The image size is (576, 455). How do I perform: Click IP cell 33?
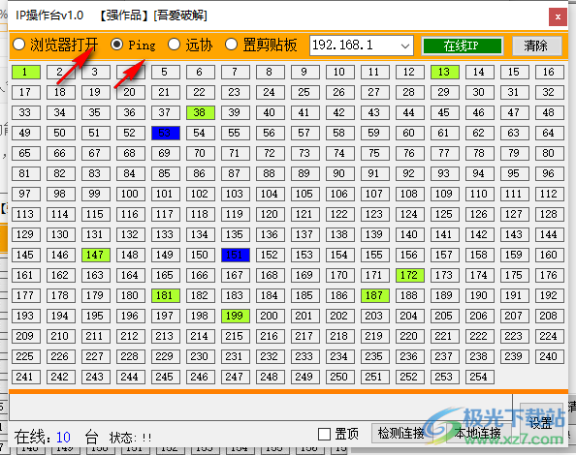point(26,112)
